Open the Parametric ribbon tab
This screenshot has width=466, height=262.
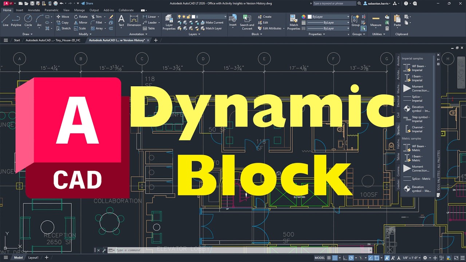pyautogui.click(x=51, y=10)
